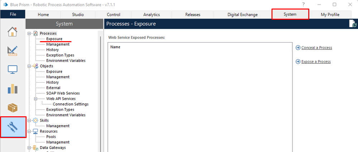Click the Blue Prism logo in title bar
Viewport: 358px width, 152px height.
pyautogui.click(x=5, y=4)
